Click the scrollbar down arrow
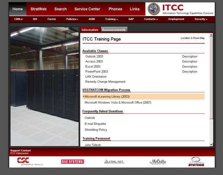The image size is (223, 175). tap(211, 144)
